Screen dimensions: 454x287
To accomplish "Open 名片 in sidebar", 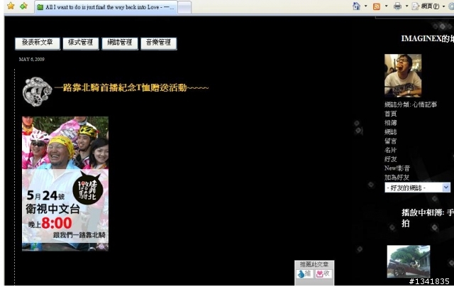I will [391, 150].
